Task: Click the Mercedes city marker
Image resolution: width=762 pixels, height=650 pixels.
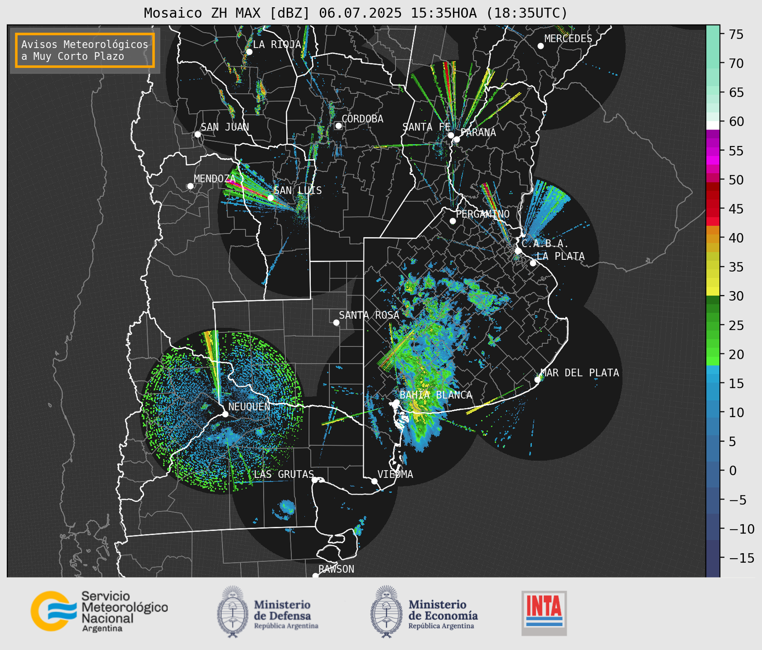Action: click(x=540, y=46)
